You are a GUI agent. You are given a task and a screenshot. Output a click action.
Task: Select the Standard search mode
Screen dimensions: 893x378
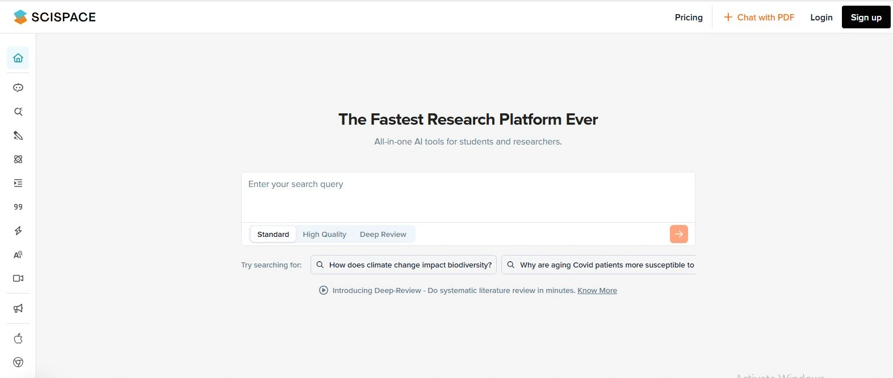coord(273,234)
